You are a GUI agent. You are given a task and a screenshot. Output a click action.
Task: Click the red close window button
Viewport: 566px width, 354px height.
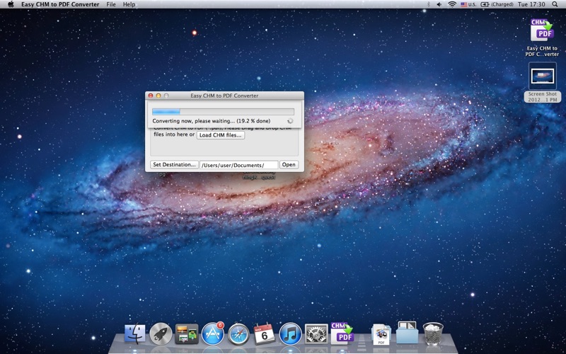pos(151,96)
